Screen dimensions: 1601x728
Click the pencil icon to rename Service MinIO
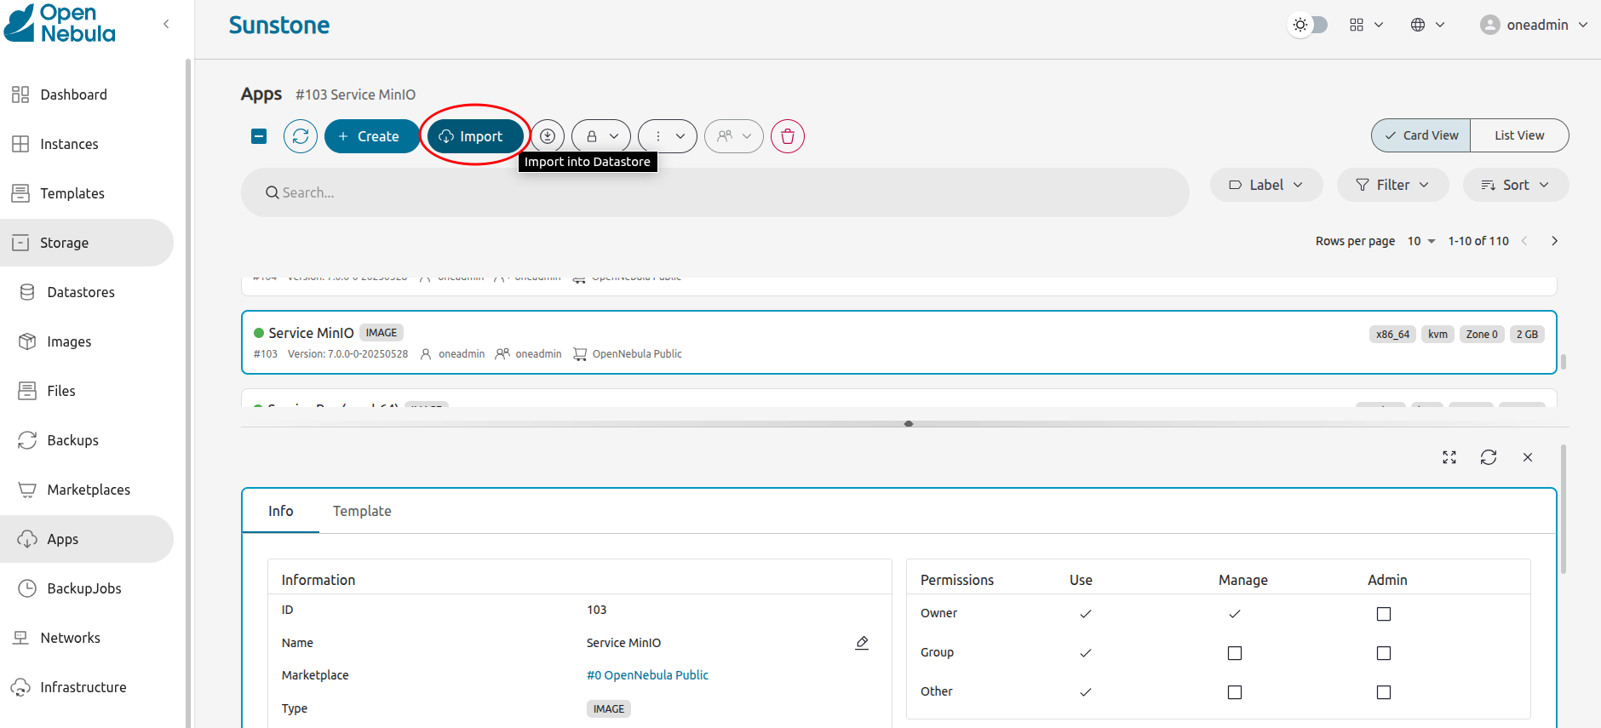point(862,643)
